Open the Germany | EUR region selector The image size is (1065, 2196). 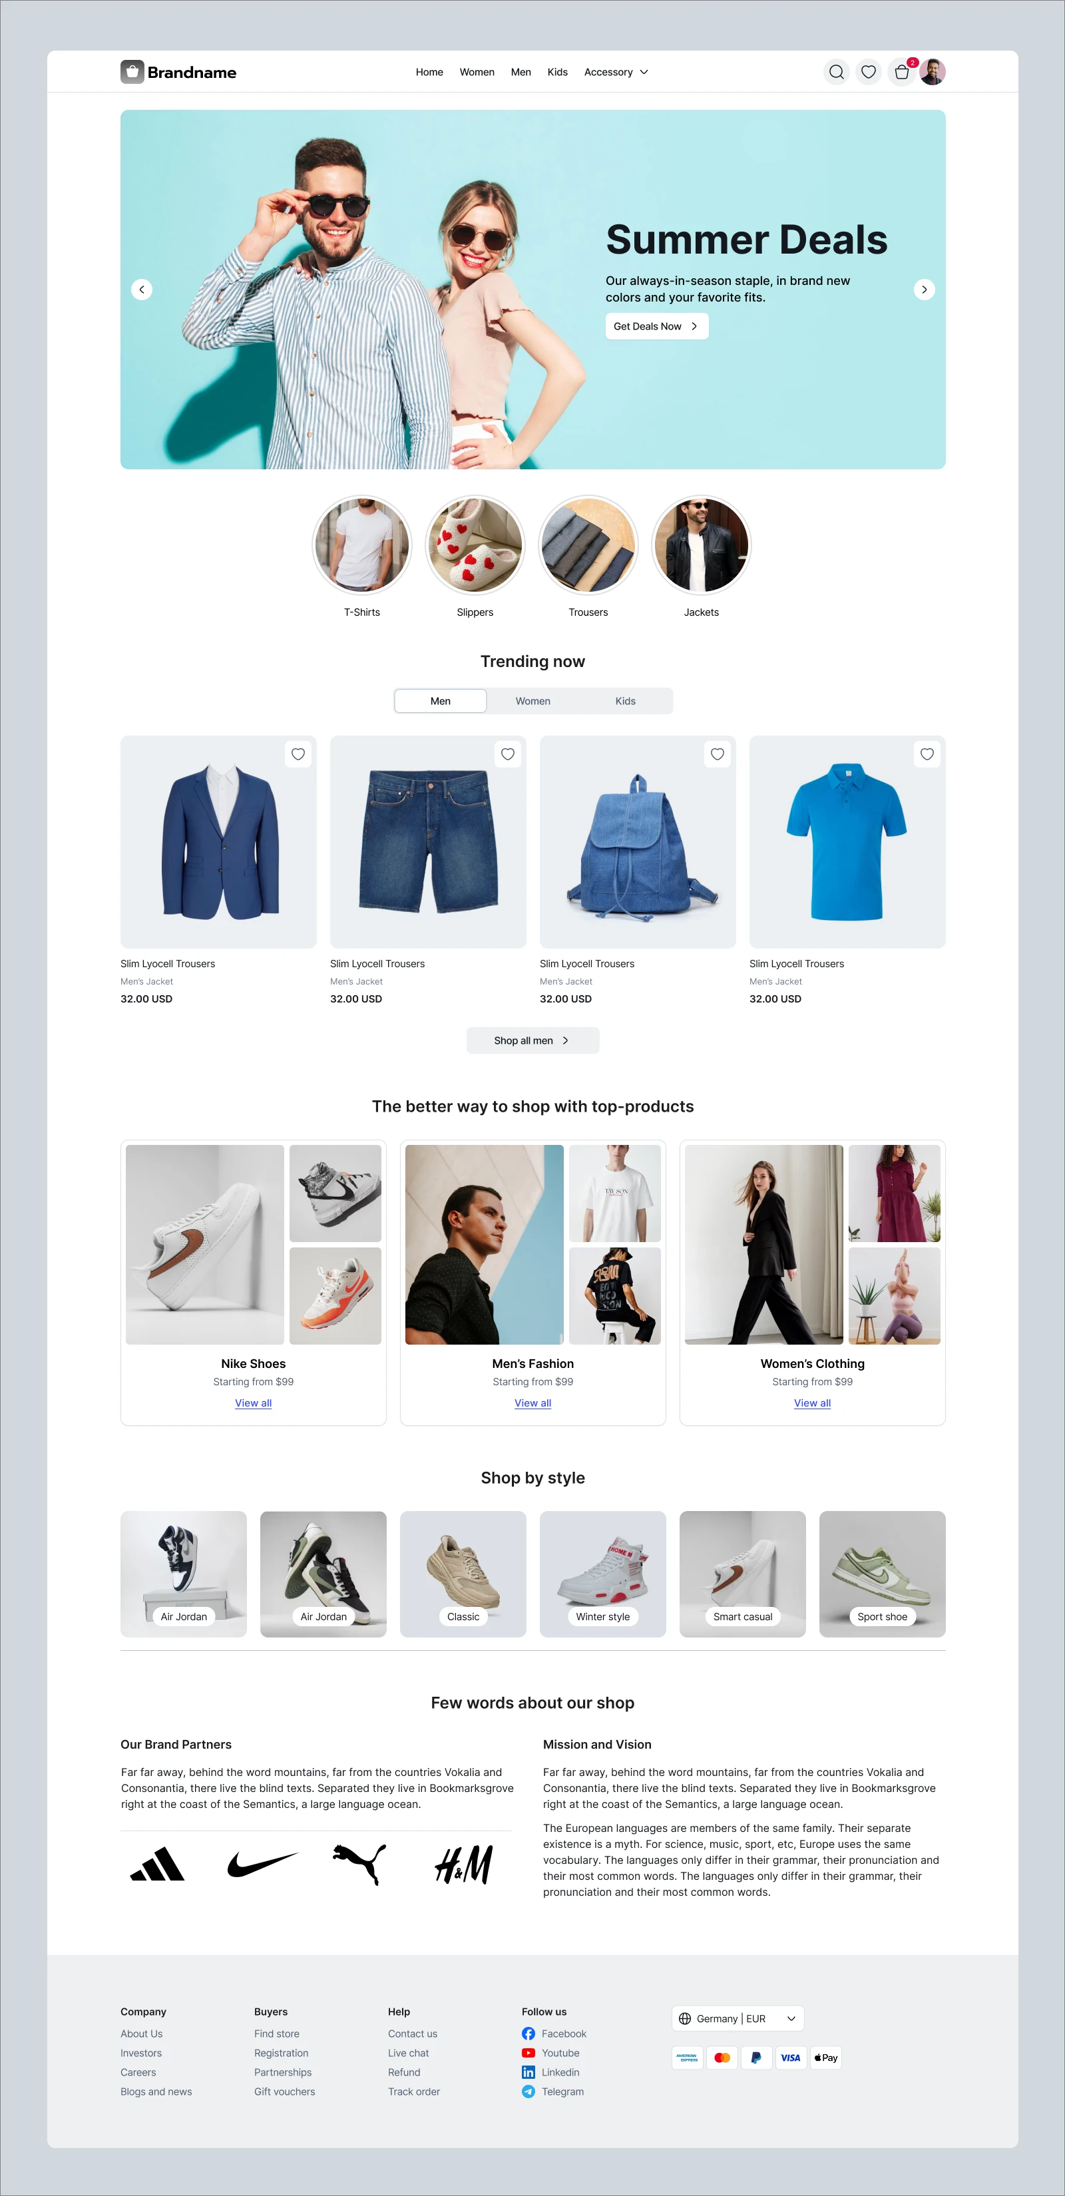coord(738,2018)
